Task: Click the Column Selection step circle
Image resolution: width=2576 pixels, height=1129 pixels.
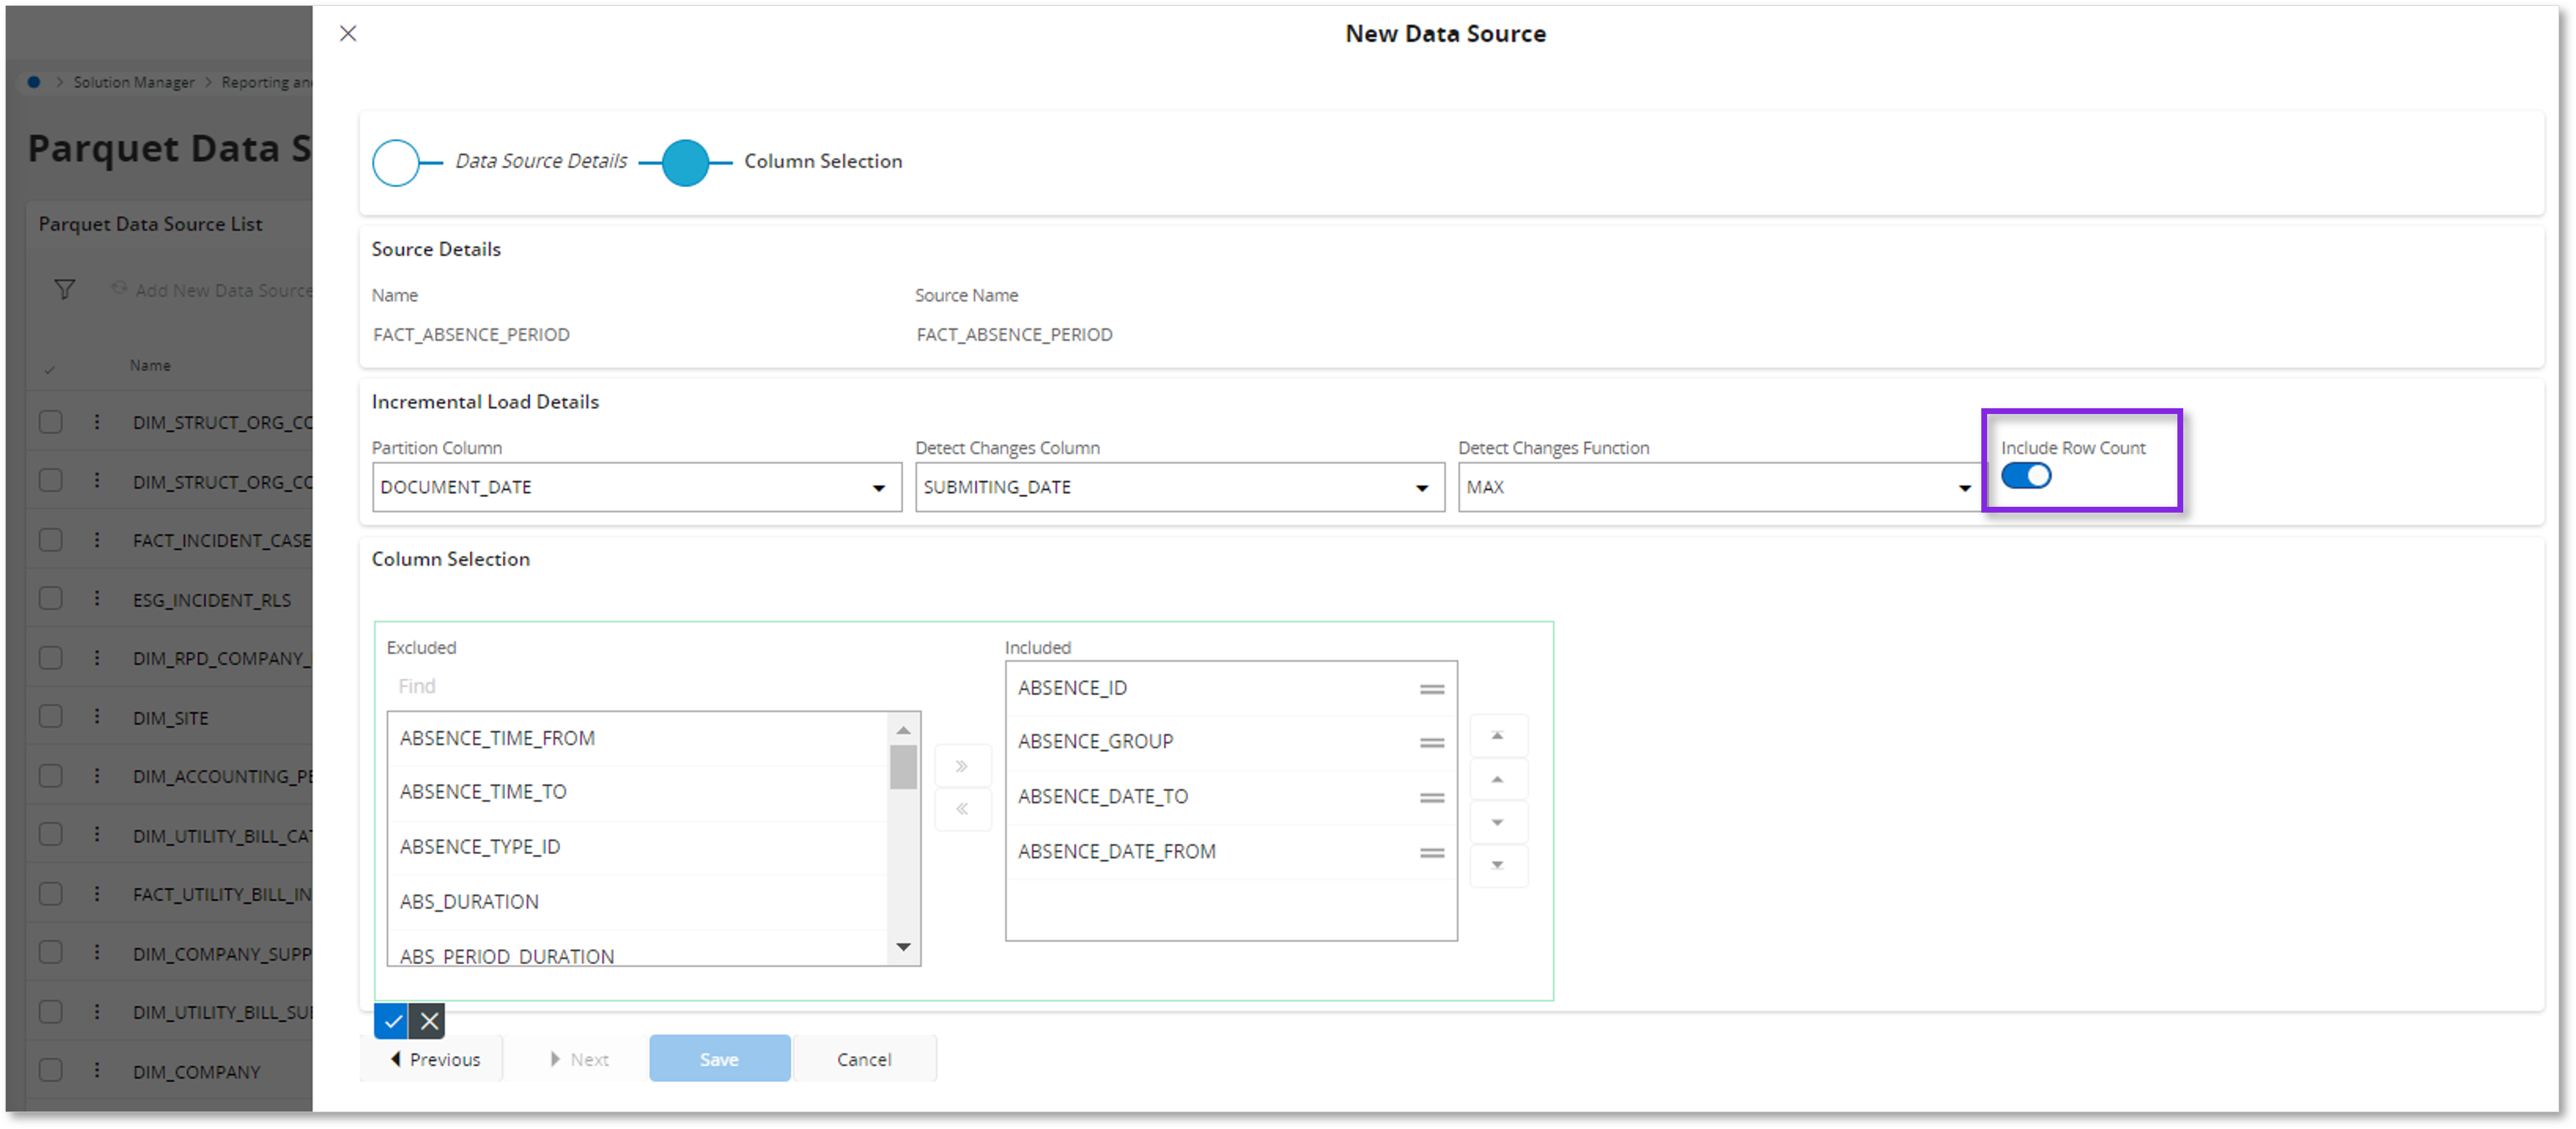Action: pyautogui.click(x=686, y=163)
